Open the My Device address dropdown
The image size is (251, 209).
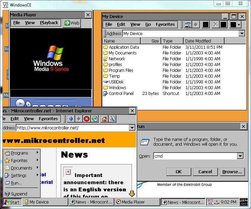[242, 34]
